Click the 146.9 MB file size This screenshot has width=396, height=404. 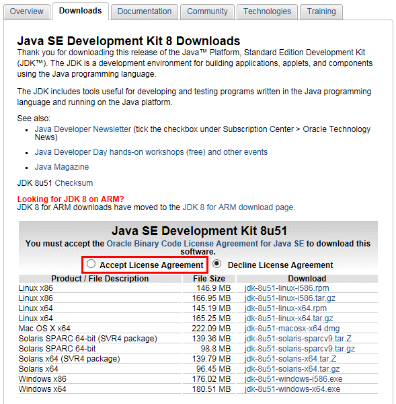point(214,288)
